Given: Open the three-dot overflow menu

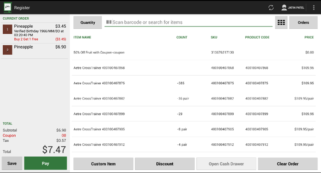Looking at the screenshot, I should point(314,8).
